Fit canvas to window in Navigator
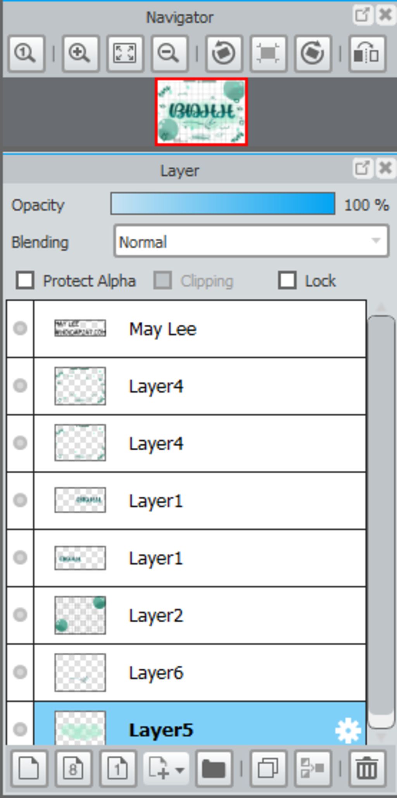Image resolution: width=397 pixels, height=798 pixels. click(125, 53)
